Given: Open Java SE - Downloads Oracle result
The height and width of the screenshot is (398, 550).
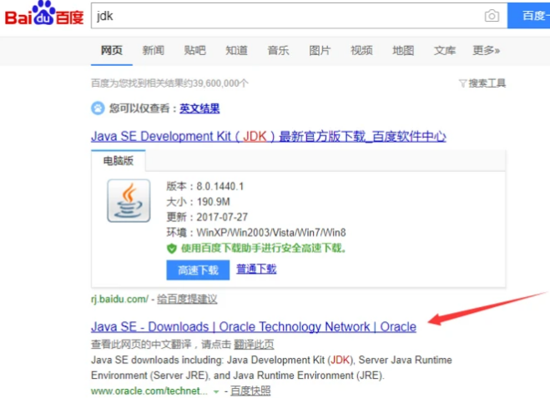Looking at the screenshot, I should pyautogui.click(x=254, y=327).
